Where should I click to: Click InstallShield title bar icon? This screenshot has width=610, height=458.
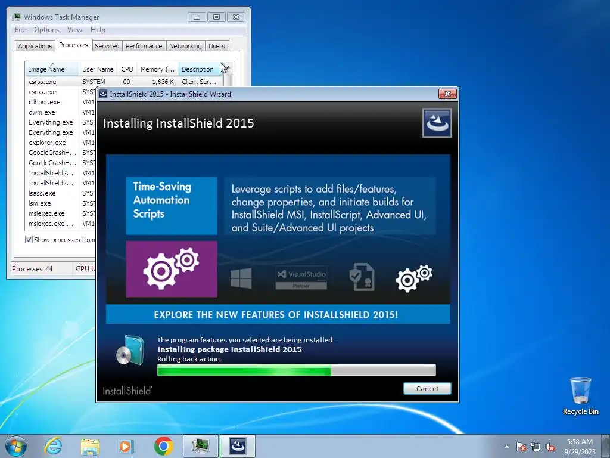point(103,94)
